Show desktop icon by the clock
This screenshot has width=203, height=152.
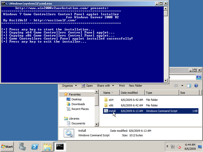click(x=200, y=147)
